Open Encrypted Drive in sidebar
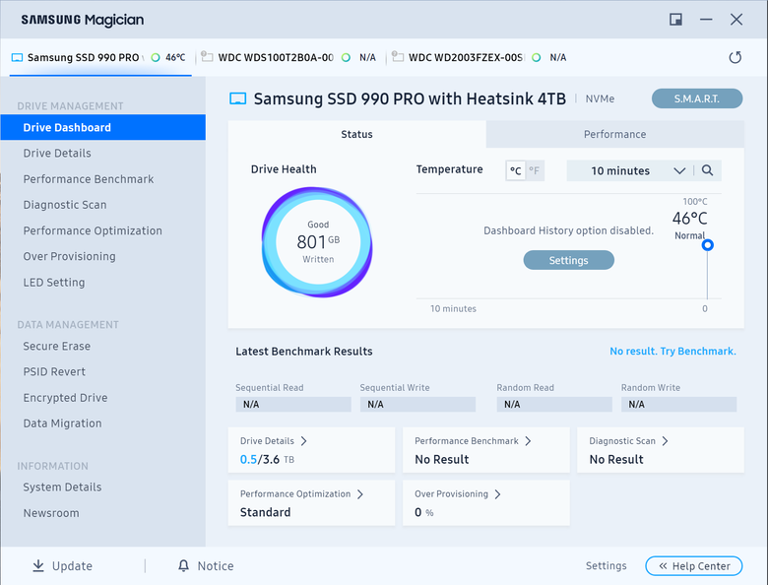The width and height of the screenshot is (768, 585). (x=65, y=398)
